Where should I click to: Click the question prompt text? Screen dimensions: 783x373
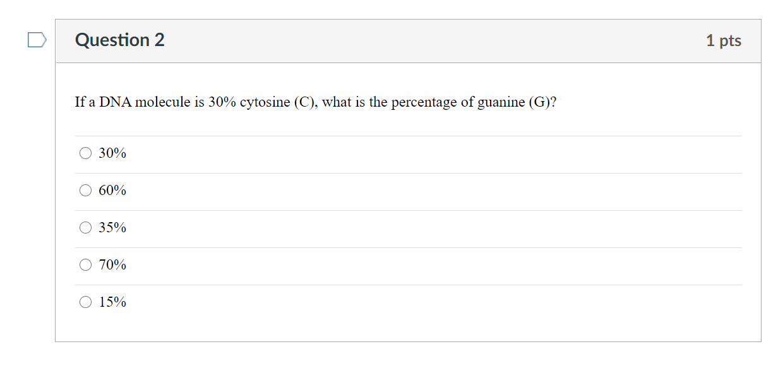click(314, 102)
